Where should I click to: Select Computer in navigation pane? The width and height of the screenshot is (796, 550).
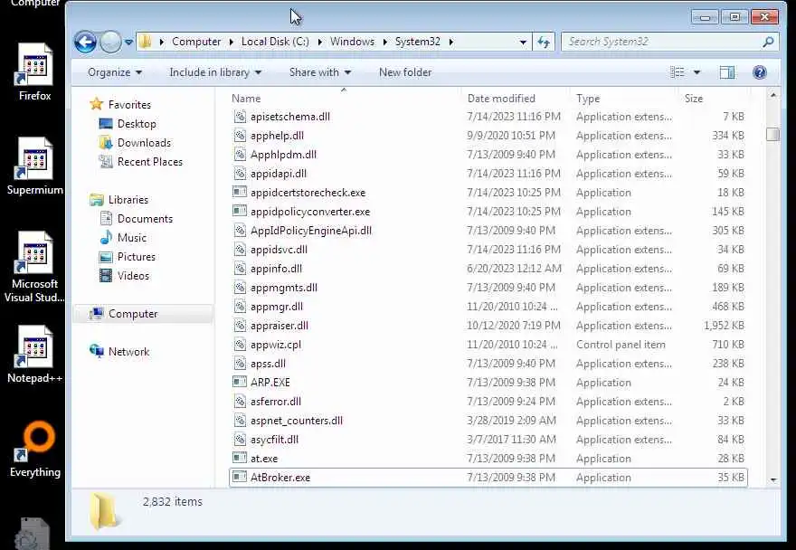[x=133, y=314]
